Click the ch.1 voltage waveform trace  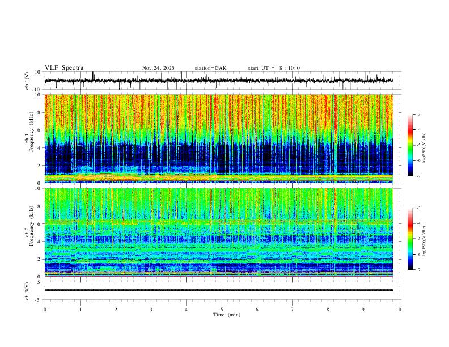point(219,81)
